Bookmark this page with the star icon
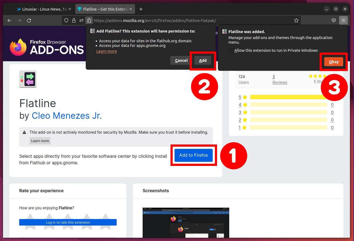This screenshot has height=241, width=354. pos(296,20)
